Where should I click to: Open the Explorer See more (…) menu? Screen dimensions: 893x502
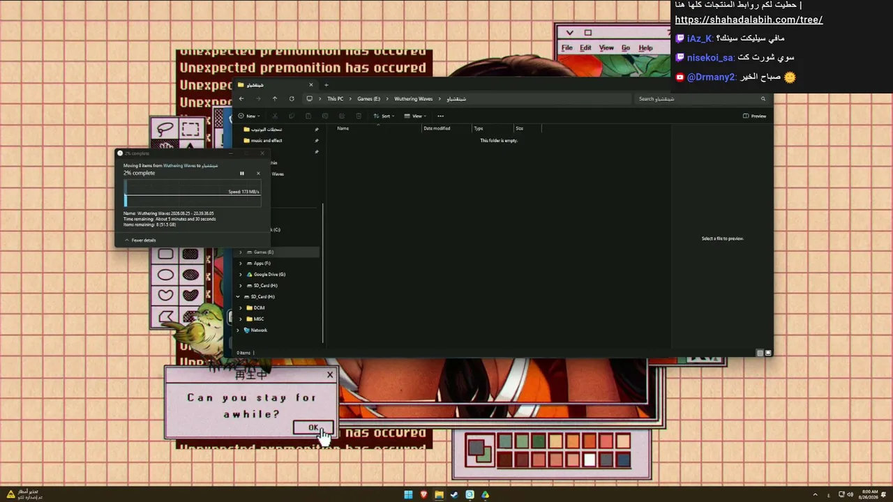(440, 116)
